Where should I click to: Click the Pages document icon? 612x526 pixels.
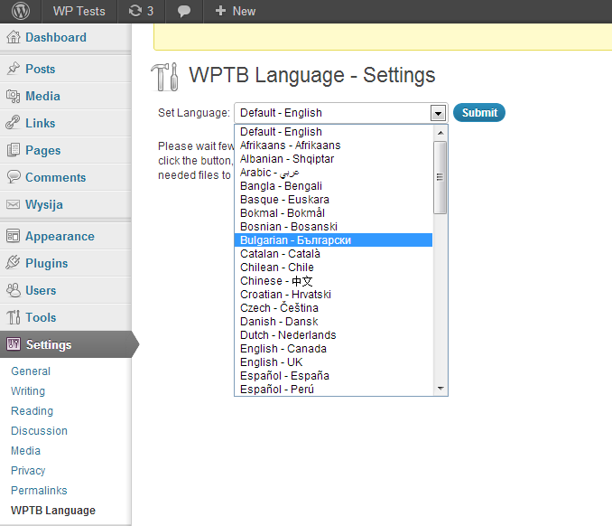[14, 150]
